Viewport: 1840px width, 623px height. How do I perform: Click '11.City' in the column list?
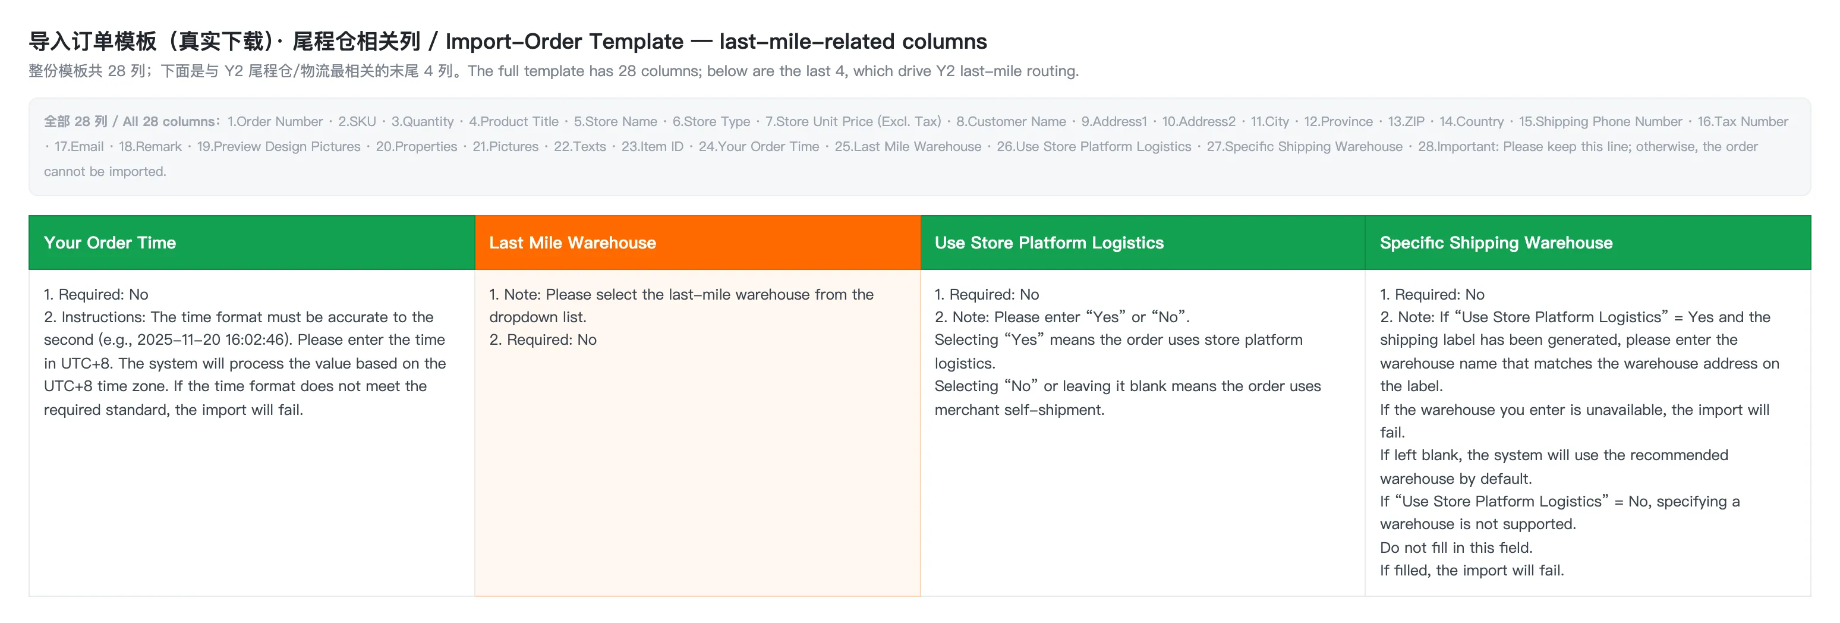click(1270, 121)
